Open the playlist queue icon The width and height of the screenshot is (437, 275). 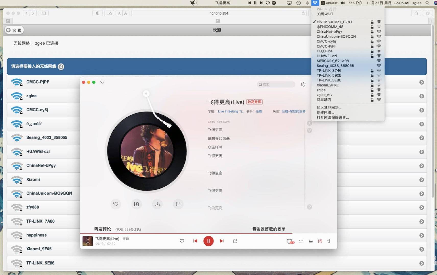click(x=311, y=241)
